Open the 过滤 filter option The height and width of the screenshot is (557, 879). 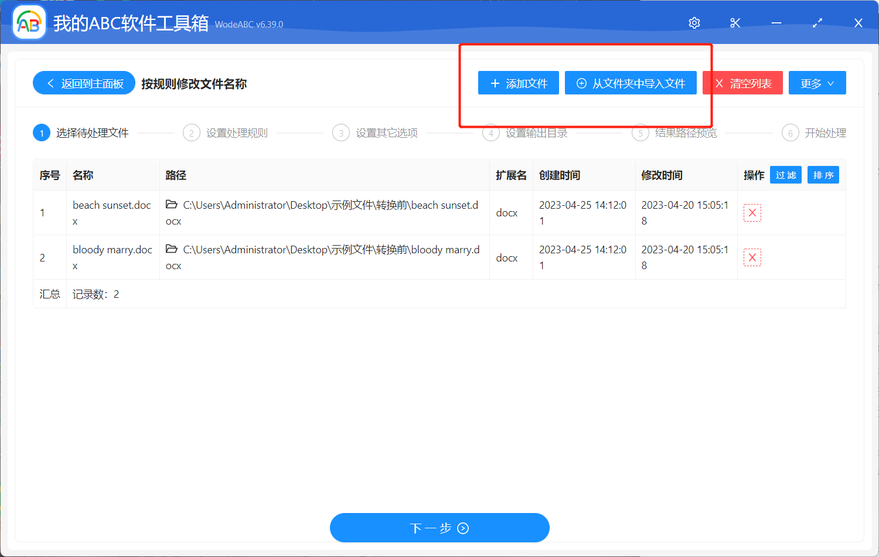pyautogui.click(x=785, y=174)
